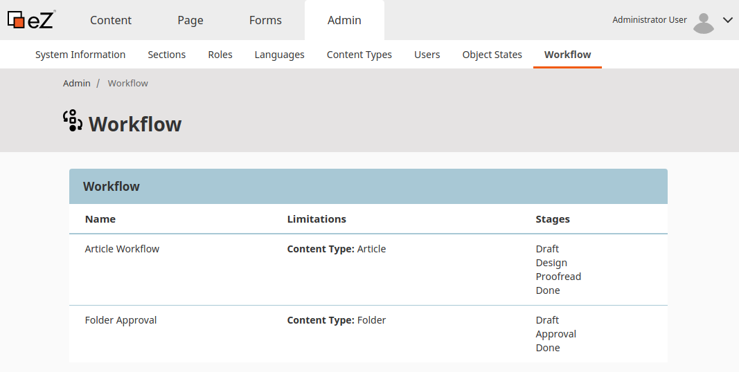
Task: Click the Stages column header
Action: (553, 219)
